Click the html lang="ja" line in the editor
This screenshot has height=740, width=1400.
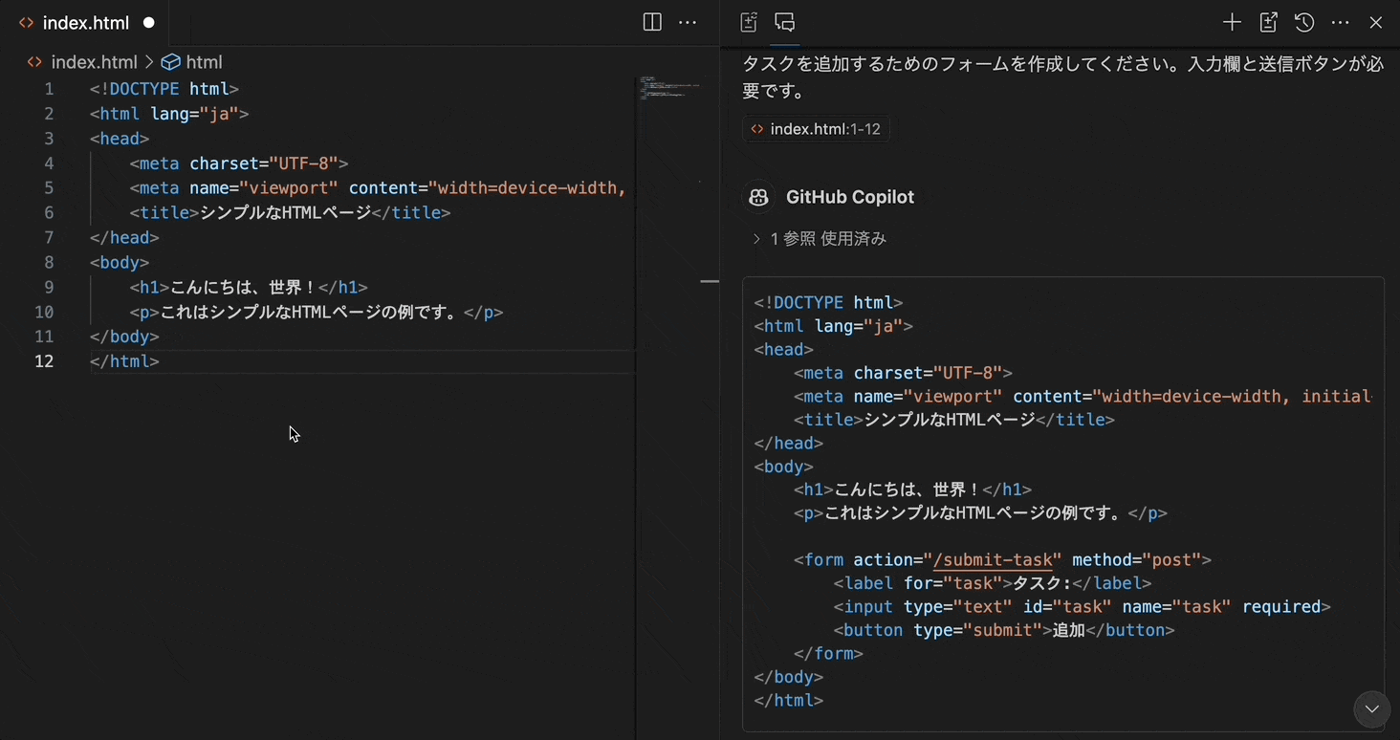169,114
